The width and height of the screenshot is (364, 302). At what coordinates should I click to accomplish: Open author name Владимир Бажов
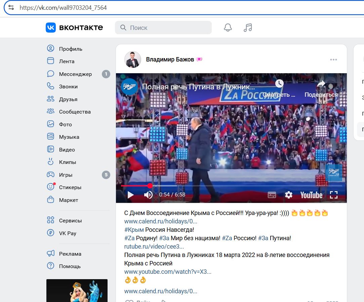pyautogui.click(x=170, y=59)
